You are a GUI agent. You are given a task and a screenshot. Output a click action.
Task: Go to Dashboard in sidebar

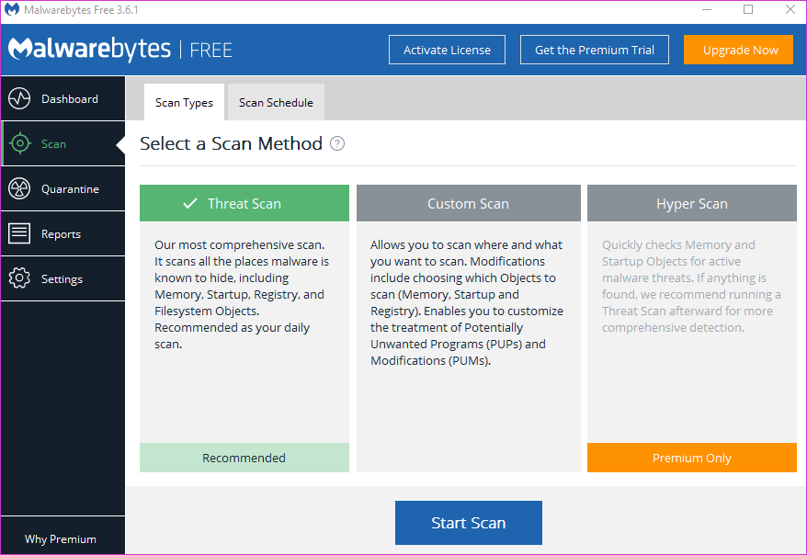click(63, 98)
